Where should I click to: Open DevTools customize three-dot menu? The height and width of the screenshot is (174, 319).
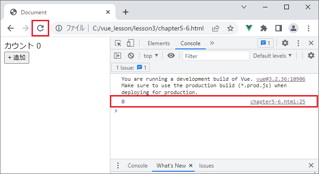pyautogui.click(x=298, y=43)
